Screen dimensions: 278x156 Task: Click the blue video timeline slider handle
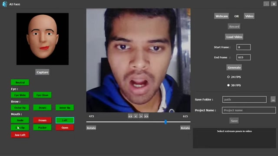pyautogui.click(x=165, y=122)
